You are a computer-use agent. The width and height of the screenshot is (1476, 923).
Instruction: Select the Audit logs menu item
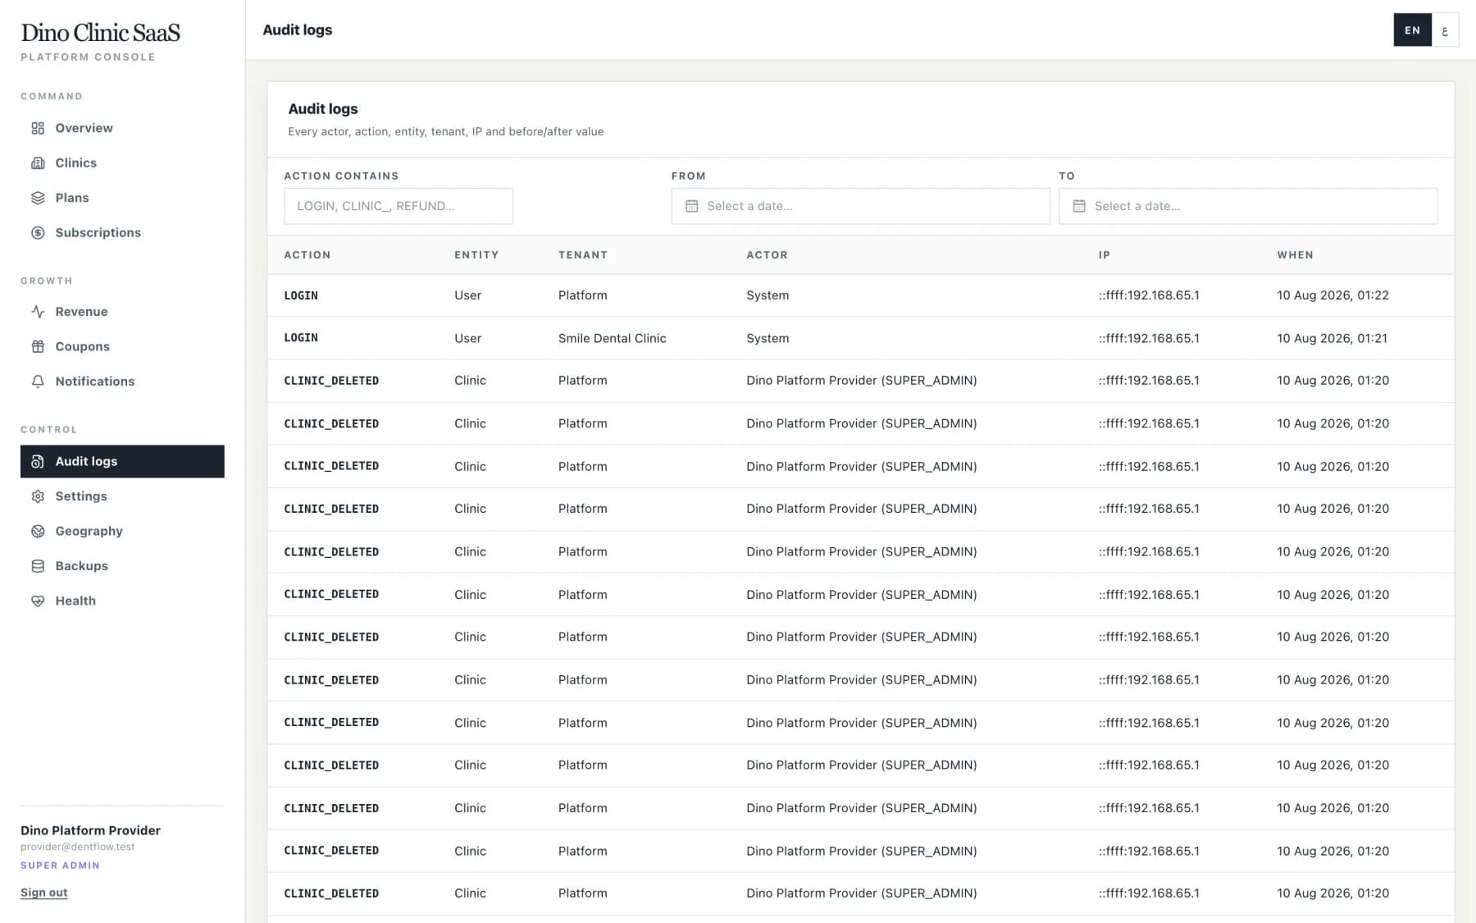[122, 461]
